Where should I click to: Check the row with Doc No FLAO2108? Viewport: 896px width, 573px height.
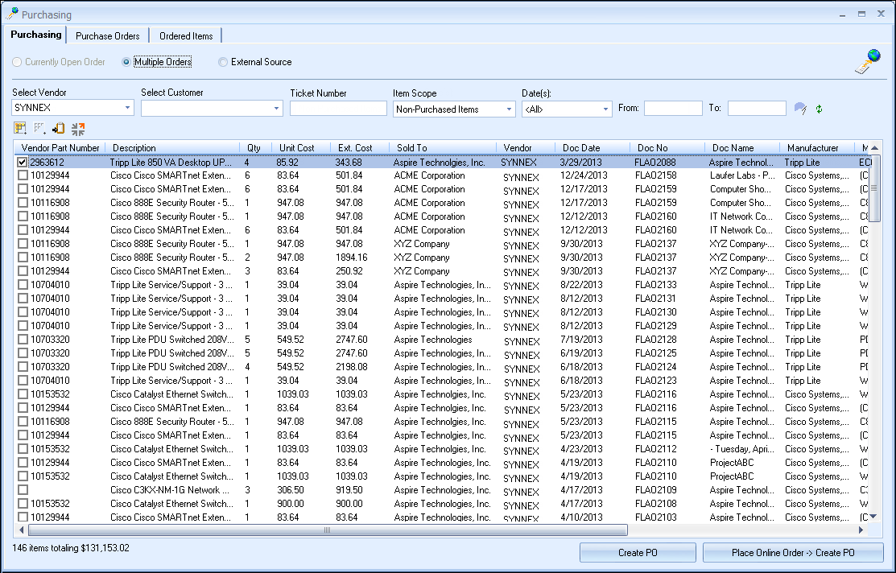[23, 504]
